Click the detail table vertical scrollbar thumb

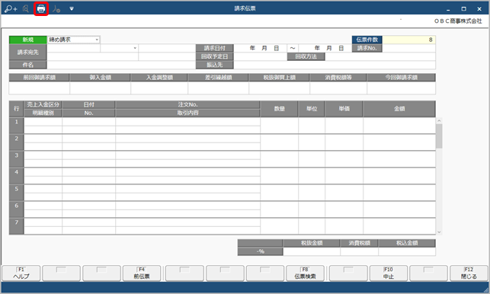pos(439,136)
